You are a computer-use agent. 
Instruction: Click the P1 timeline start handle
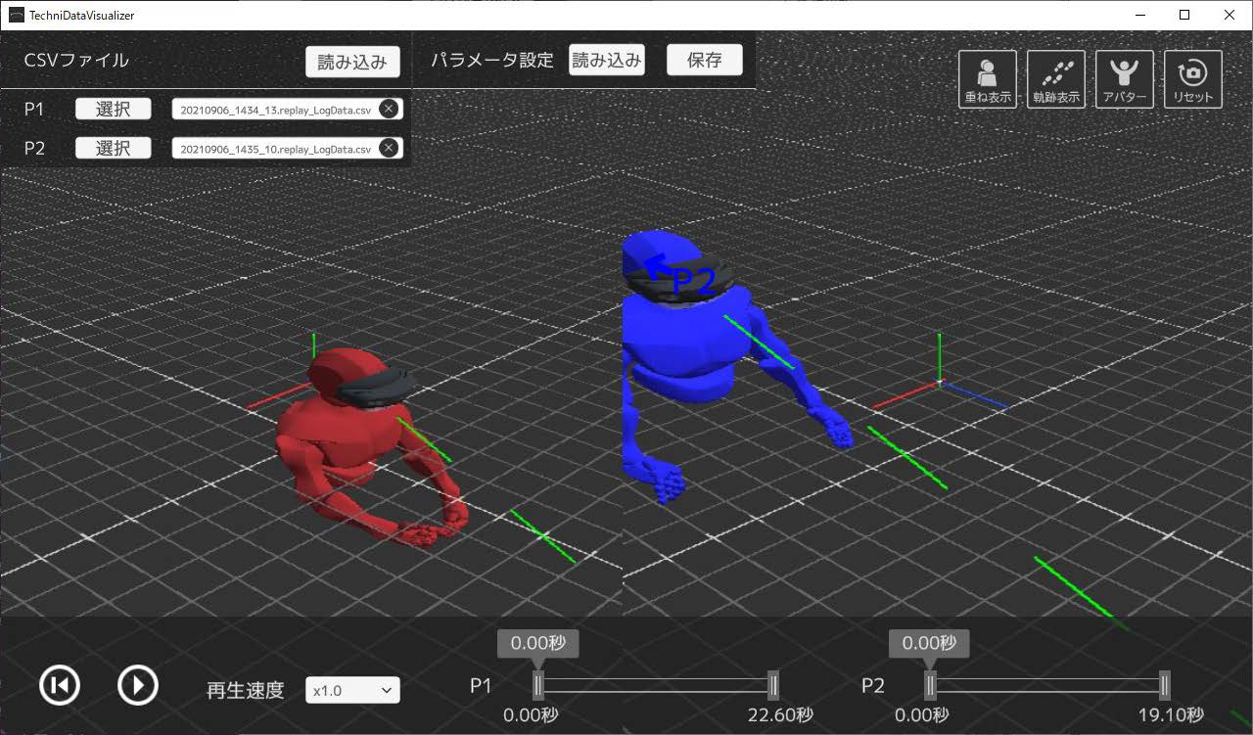pyautogui.click(x=538, y=685)
